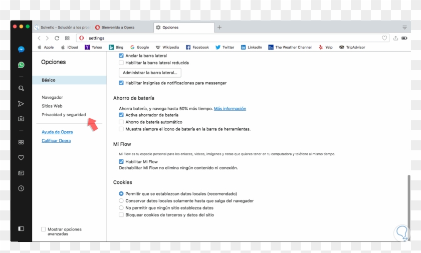This screenshot has width=421, height=253.
Task: Click the battery saver icon in address bar
Action: 404,38
